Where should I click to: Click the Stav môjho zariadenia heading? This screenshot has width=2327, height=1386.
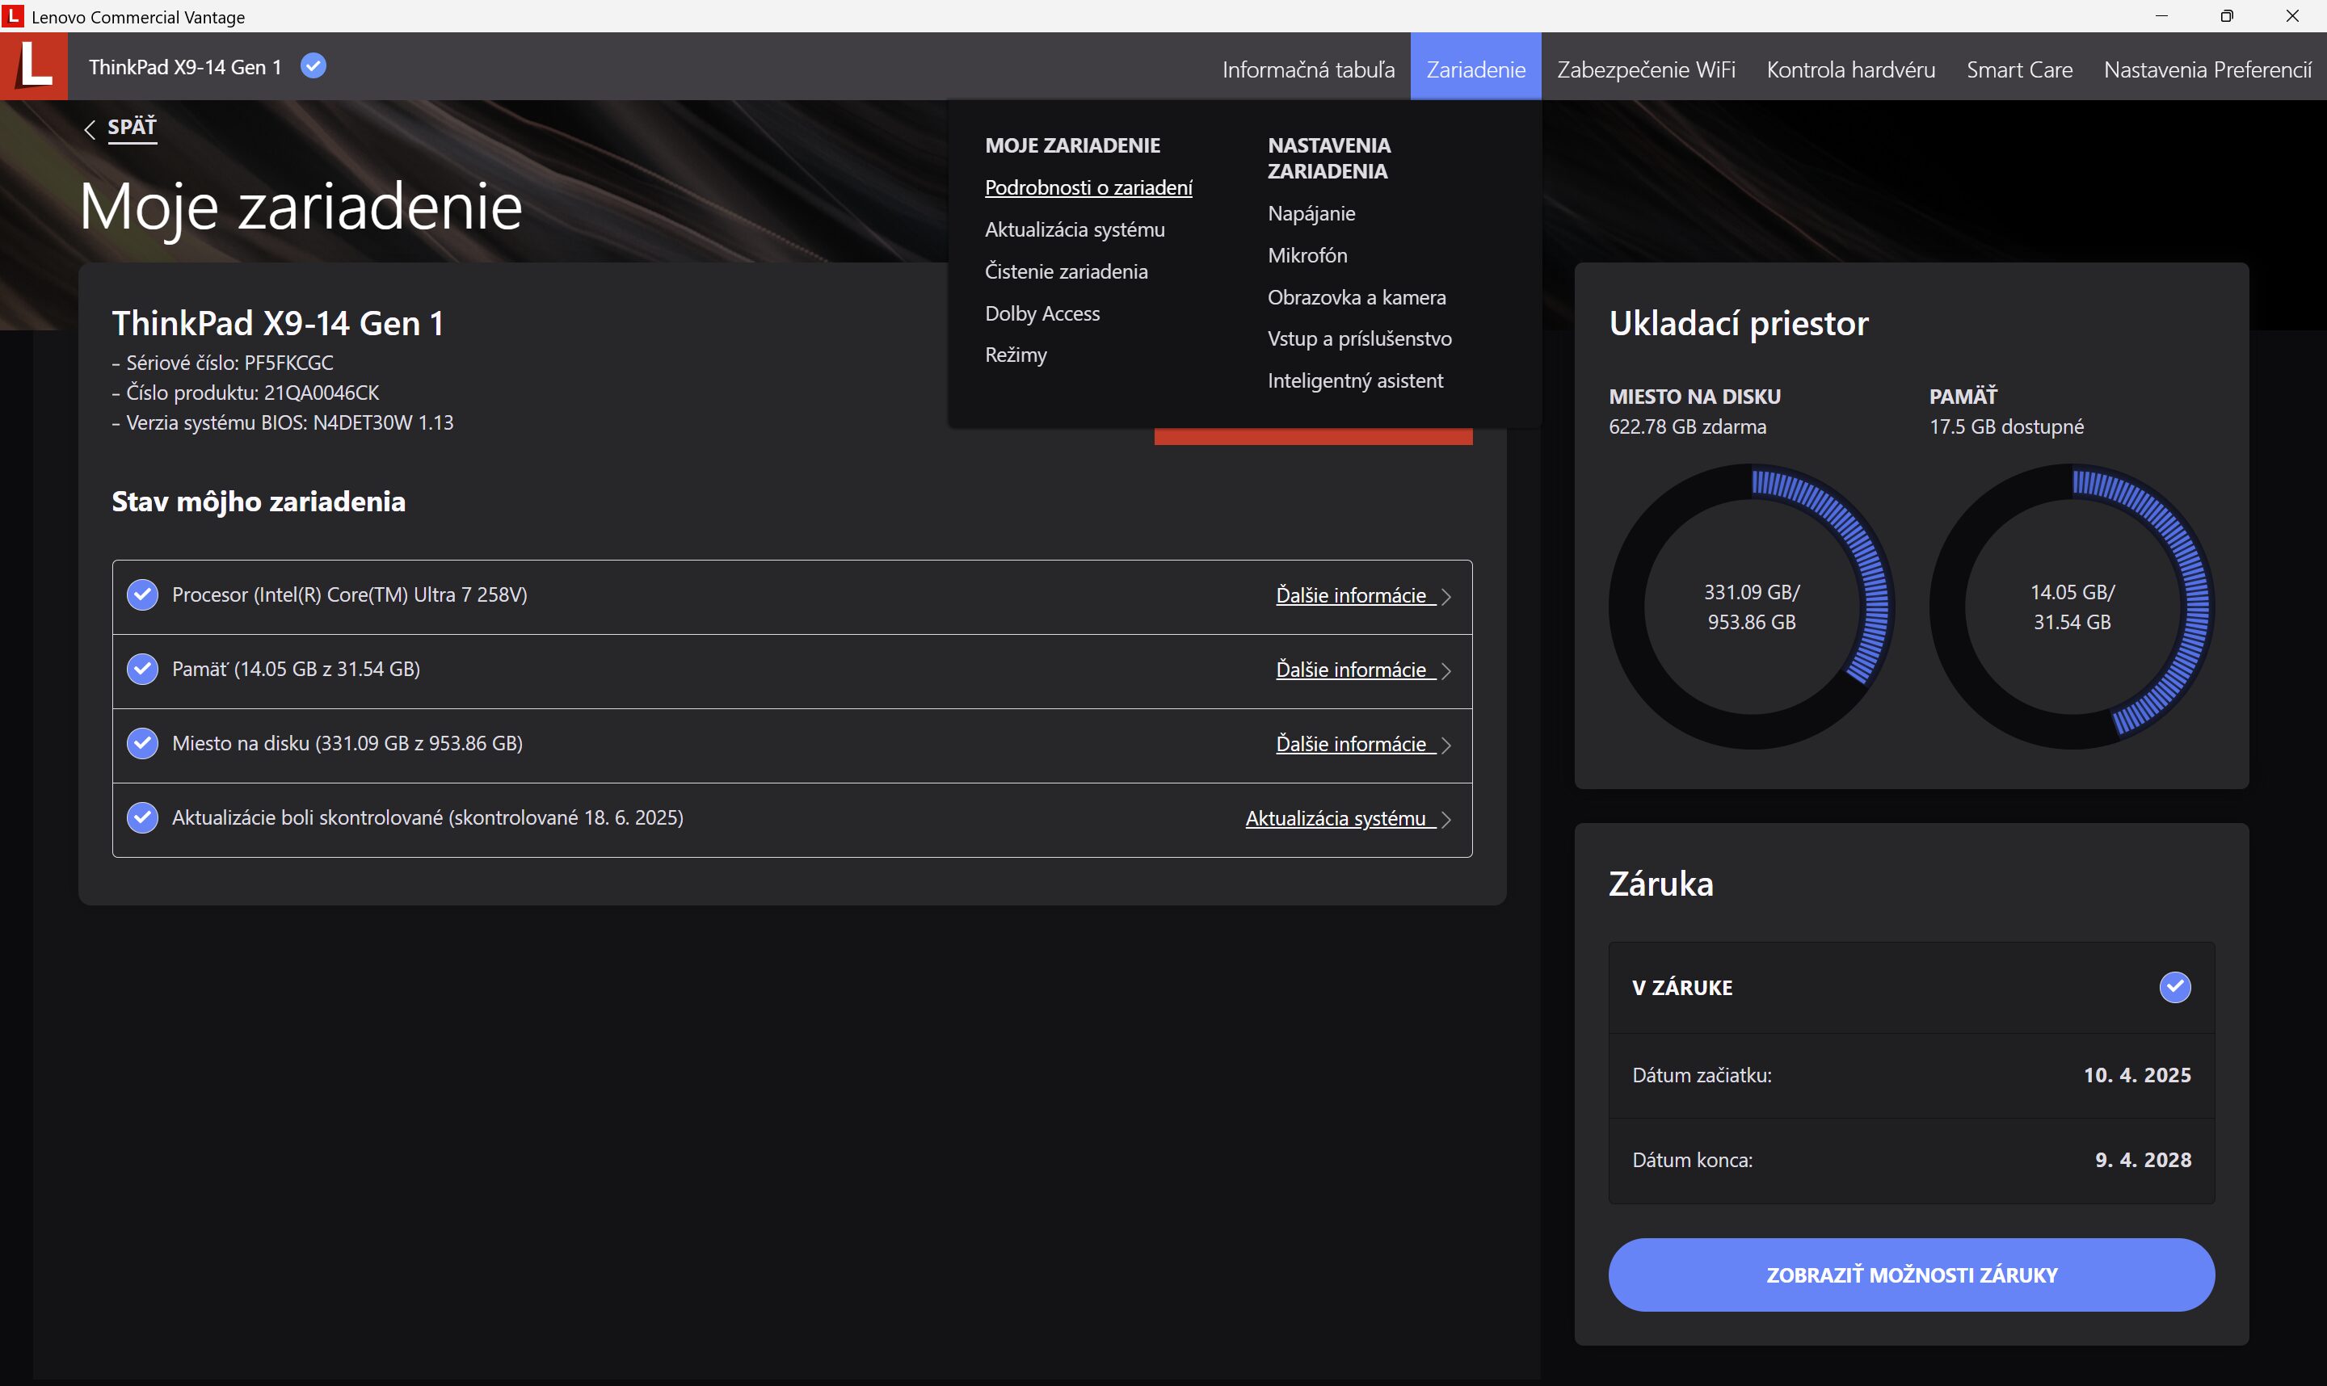coord(259,502)
